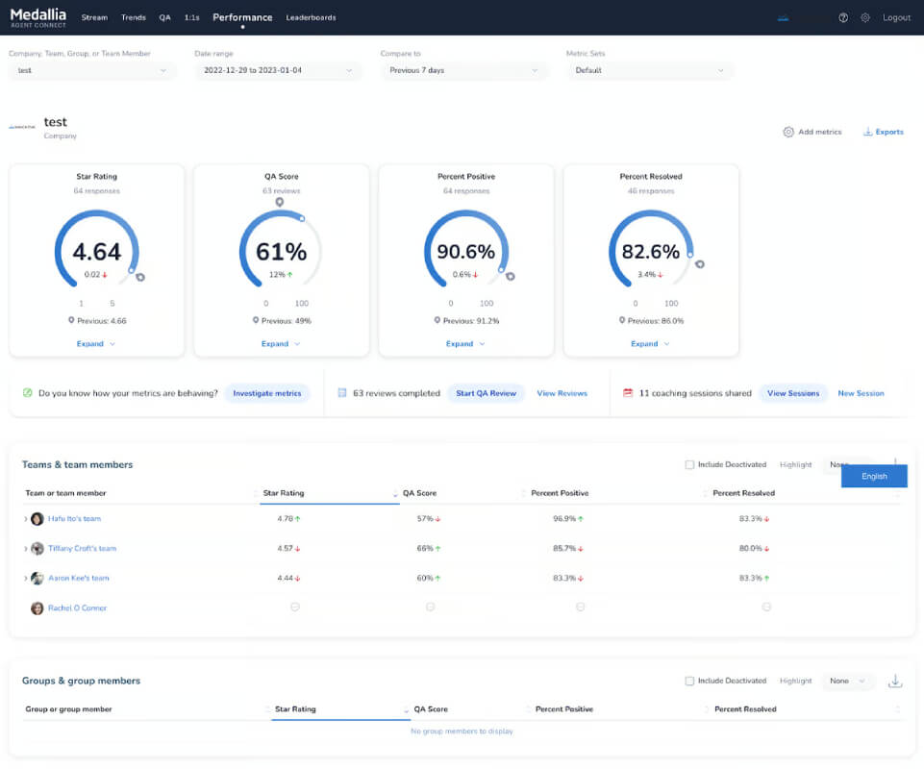
Task: Enable Include Deactivated for Groups table
Action: 689,682
